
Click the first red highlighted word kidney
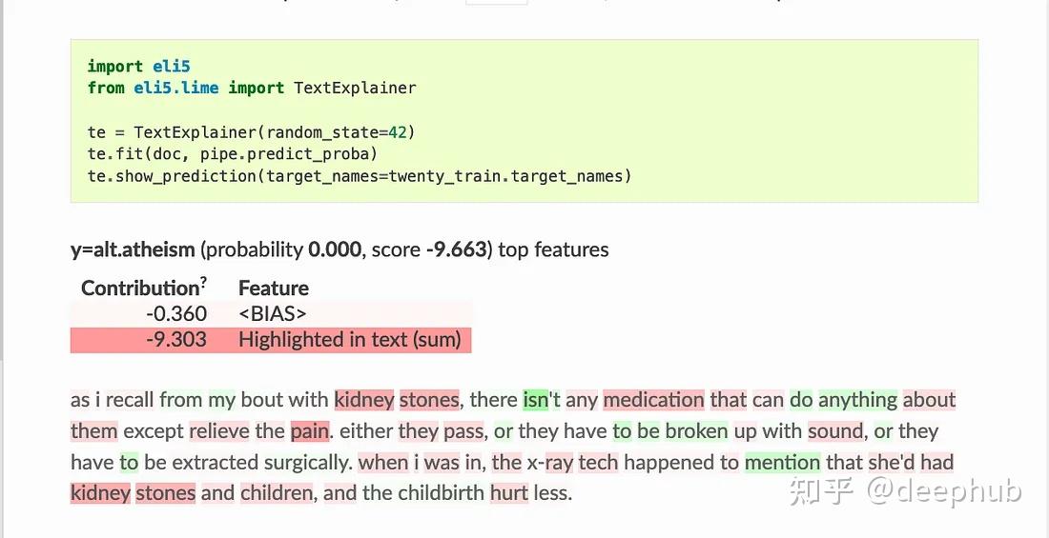(364, 400)
